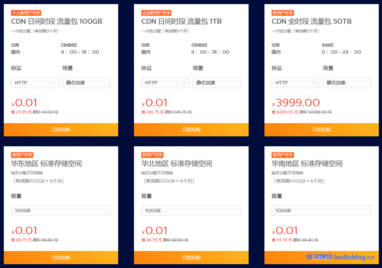Click 立即抢购 for CDN 日间时段 流量包 100GB

tap(61, 130)
